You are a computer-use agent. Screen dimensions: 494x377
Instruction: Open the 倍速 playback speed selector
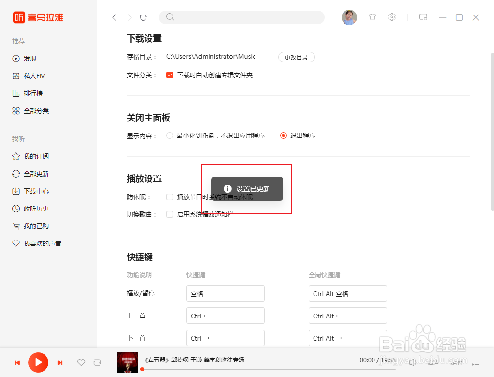coord(433,362)
